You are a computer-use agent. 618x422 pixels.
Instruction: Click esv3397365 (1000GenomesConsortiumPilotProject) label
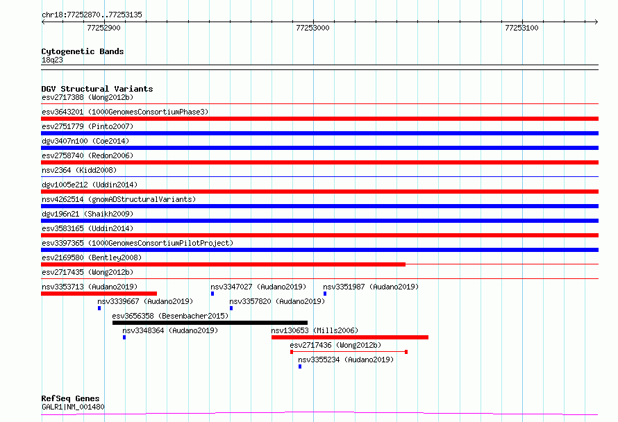(x=137, y=243)
